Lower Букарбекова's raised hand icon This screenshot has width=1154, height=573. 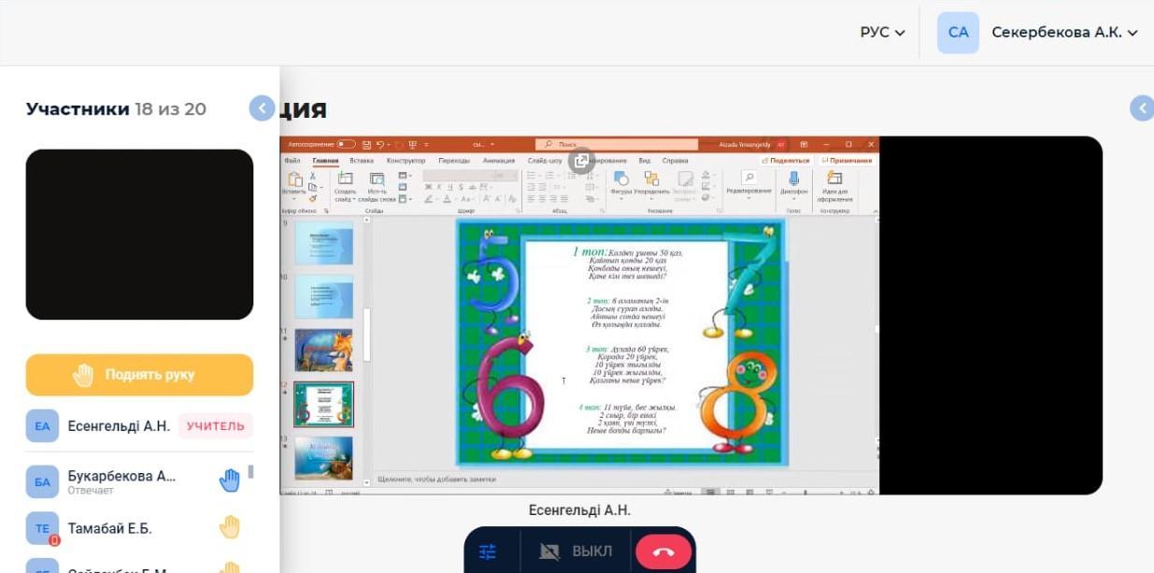point(229,480)
